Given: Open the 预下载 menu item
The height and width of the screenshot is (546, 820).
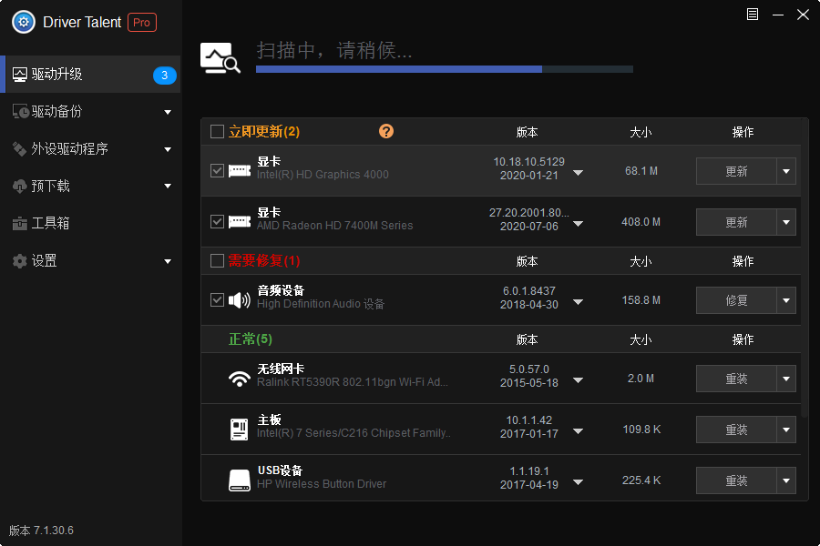Looking at the screenshot, I should [x=90, y=186].
